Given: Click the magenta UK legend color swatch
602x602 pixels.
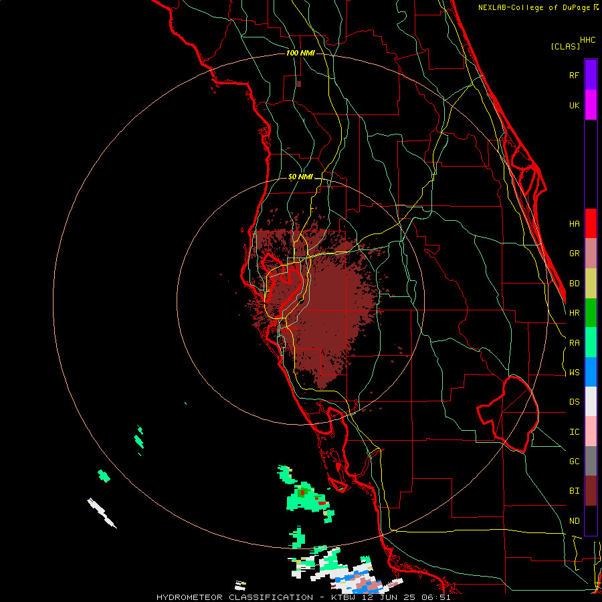Looking at the screenshot, I should (x=591, y=105).
